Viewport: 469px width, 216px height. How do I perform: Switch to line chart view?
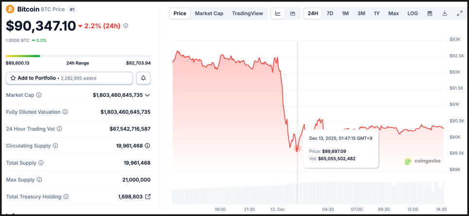[278, 14]
